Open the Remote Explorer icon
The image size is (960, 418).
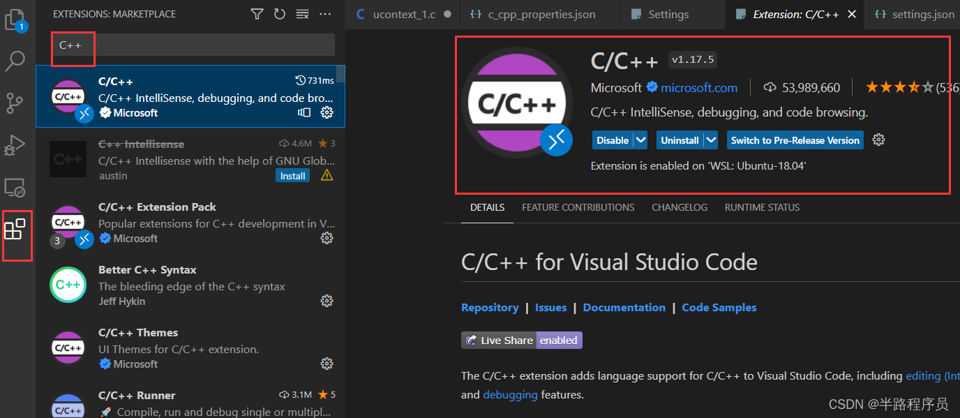(x=15, y=187)
